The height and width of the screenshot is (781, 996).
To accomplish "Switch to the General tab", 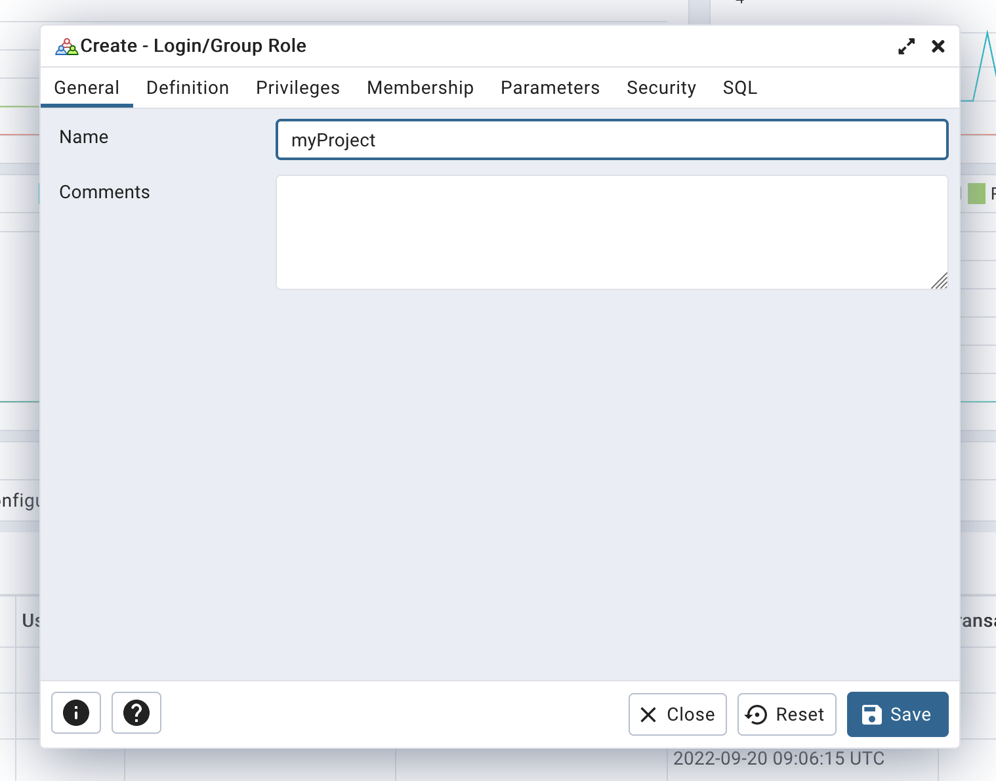I will (87, 88).
